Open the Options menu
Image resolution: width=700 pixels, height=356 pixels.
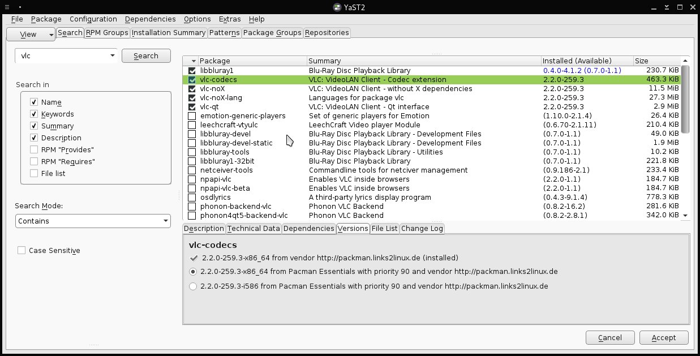[197, 19]
